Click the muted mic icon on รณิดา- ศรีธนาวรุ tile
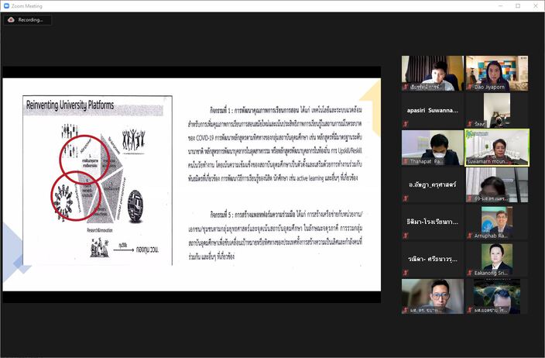Screen dimensions: 545x358 [406, 273]
